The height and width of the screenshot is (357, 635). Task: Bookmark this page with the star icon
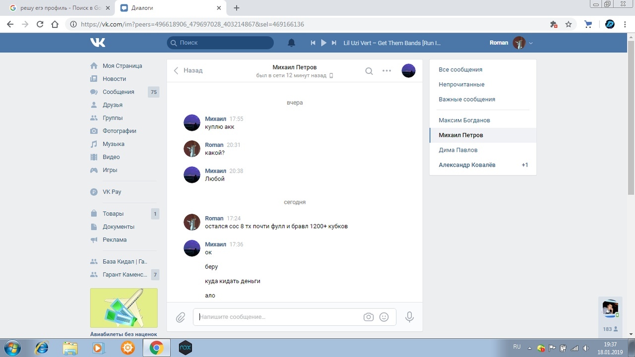click(569, 24)
